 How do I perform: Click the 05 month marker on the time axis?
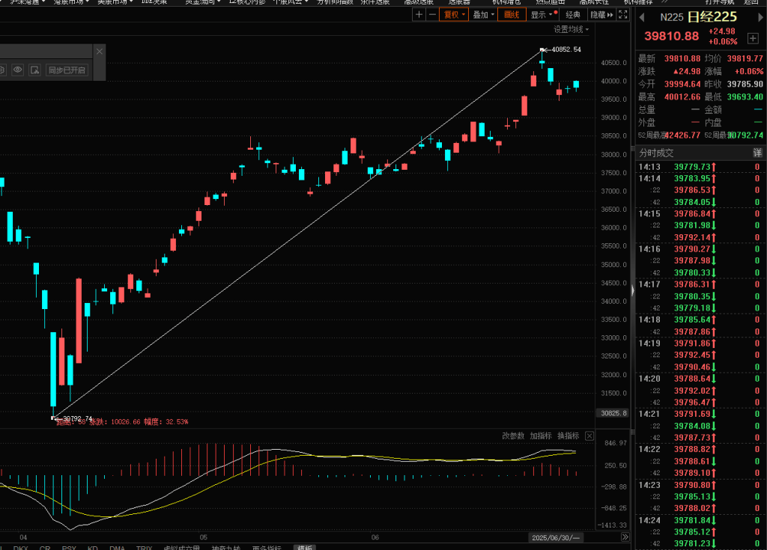(x=204, y=537)
